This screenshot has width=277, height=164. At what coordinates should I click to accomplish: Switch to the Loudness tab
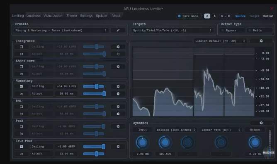pos(34,16)
